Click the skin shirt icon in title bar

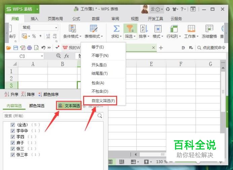[174, 9]
